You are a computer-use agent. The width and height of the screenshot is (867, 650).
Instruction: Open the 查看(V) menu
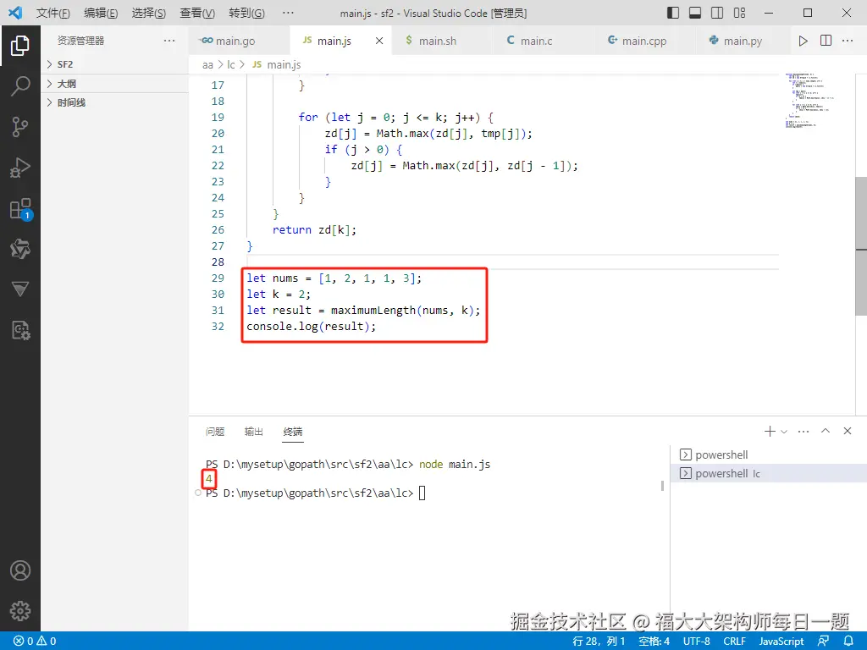[x=197, y=13]
